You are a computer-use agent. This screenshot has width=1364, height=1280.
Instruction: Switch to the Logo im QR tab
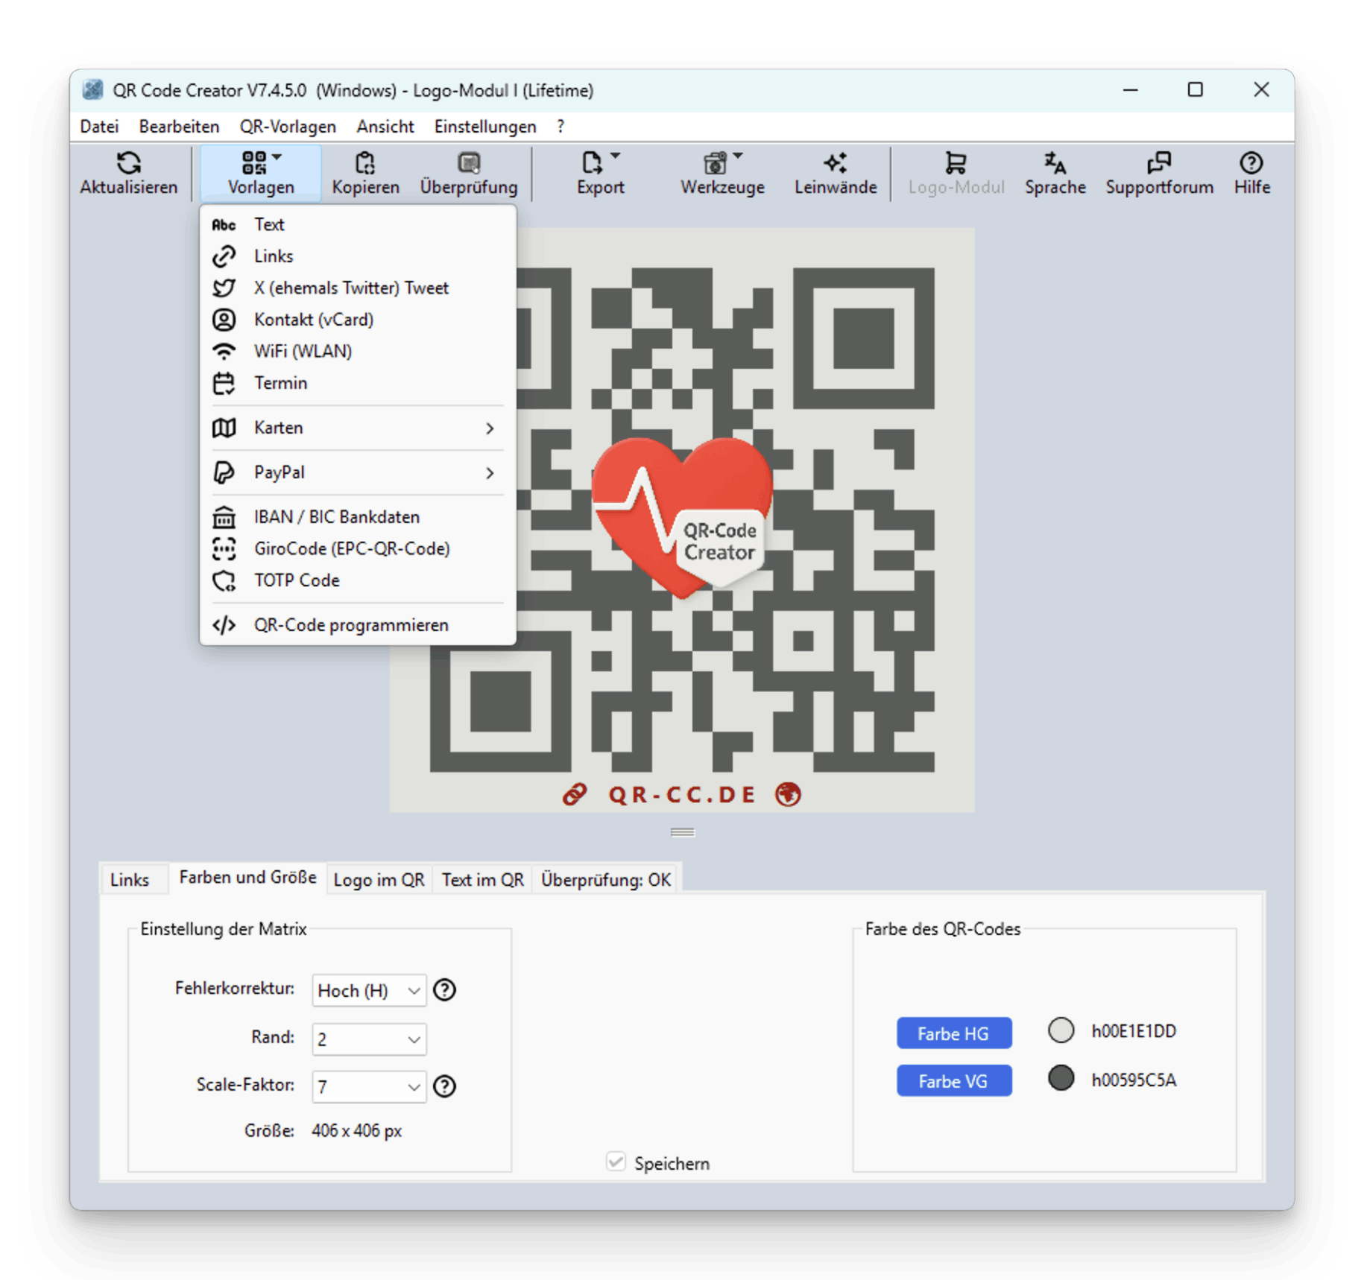point(379,880)
